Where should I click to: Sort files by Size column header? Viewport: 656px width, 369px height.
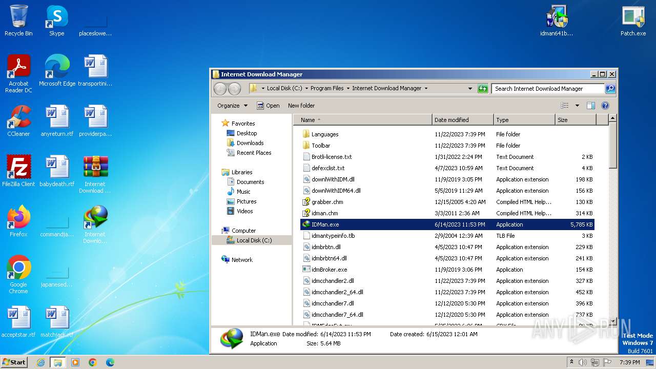[x=562, y=120]
